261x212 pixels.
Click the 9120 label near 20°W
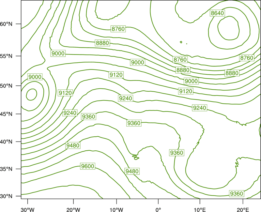[x=65, y=93]
